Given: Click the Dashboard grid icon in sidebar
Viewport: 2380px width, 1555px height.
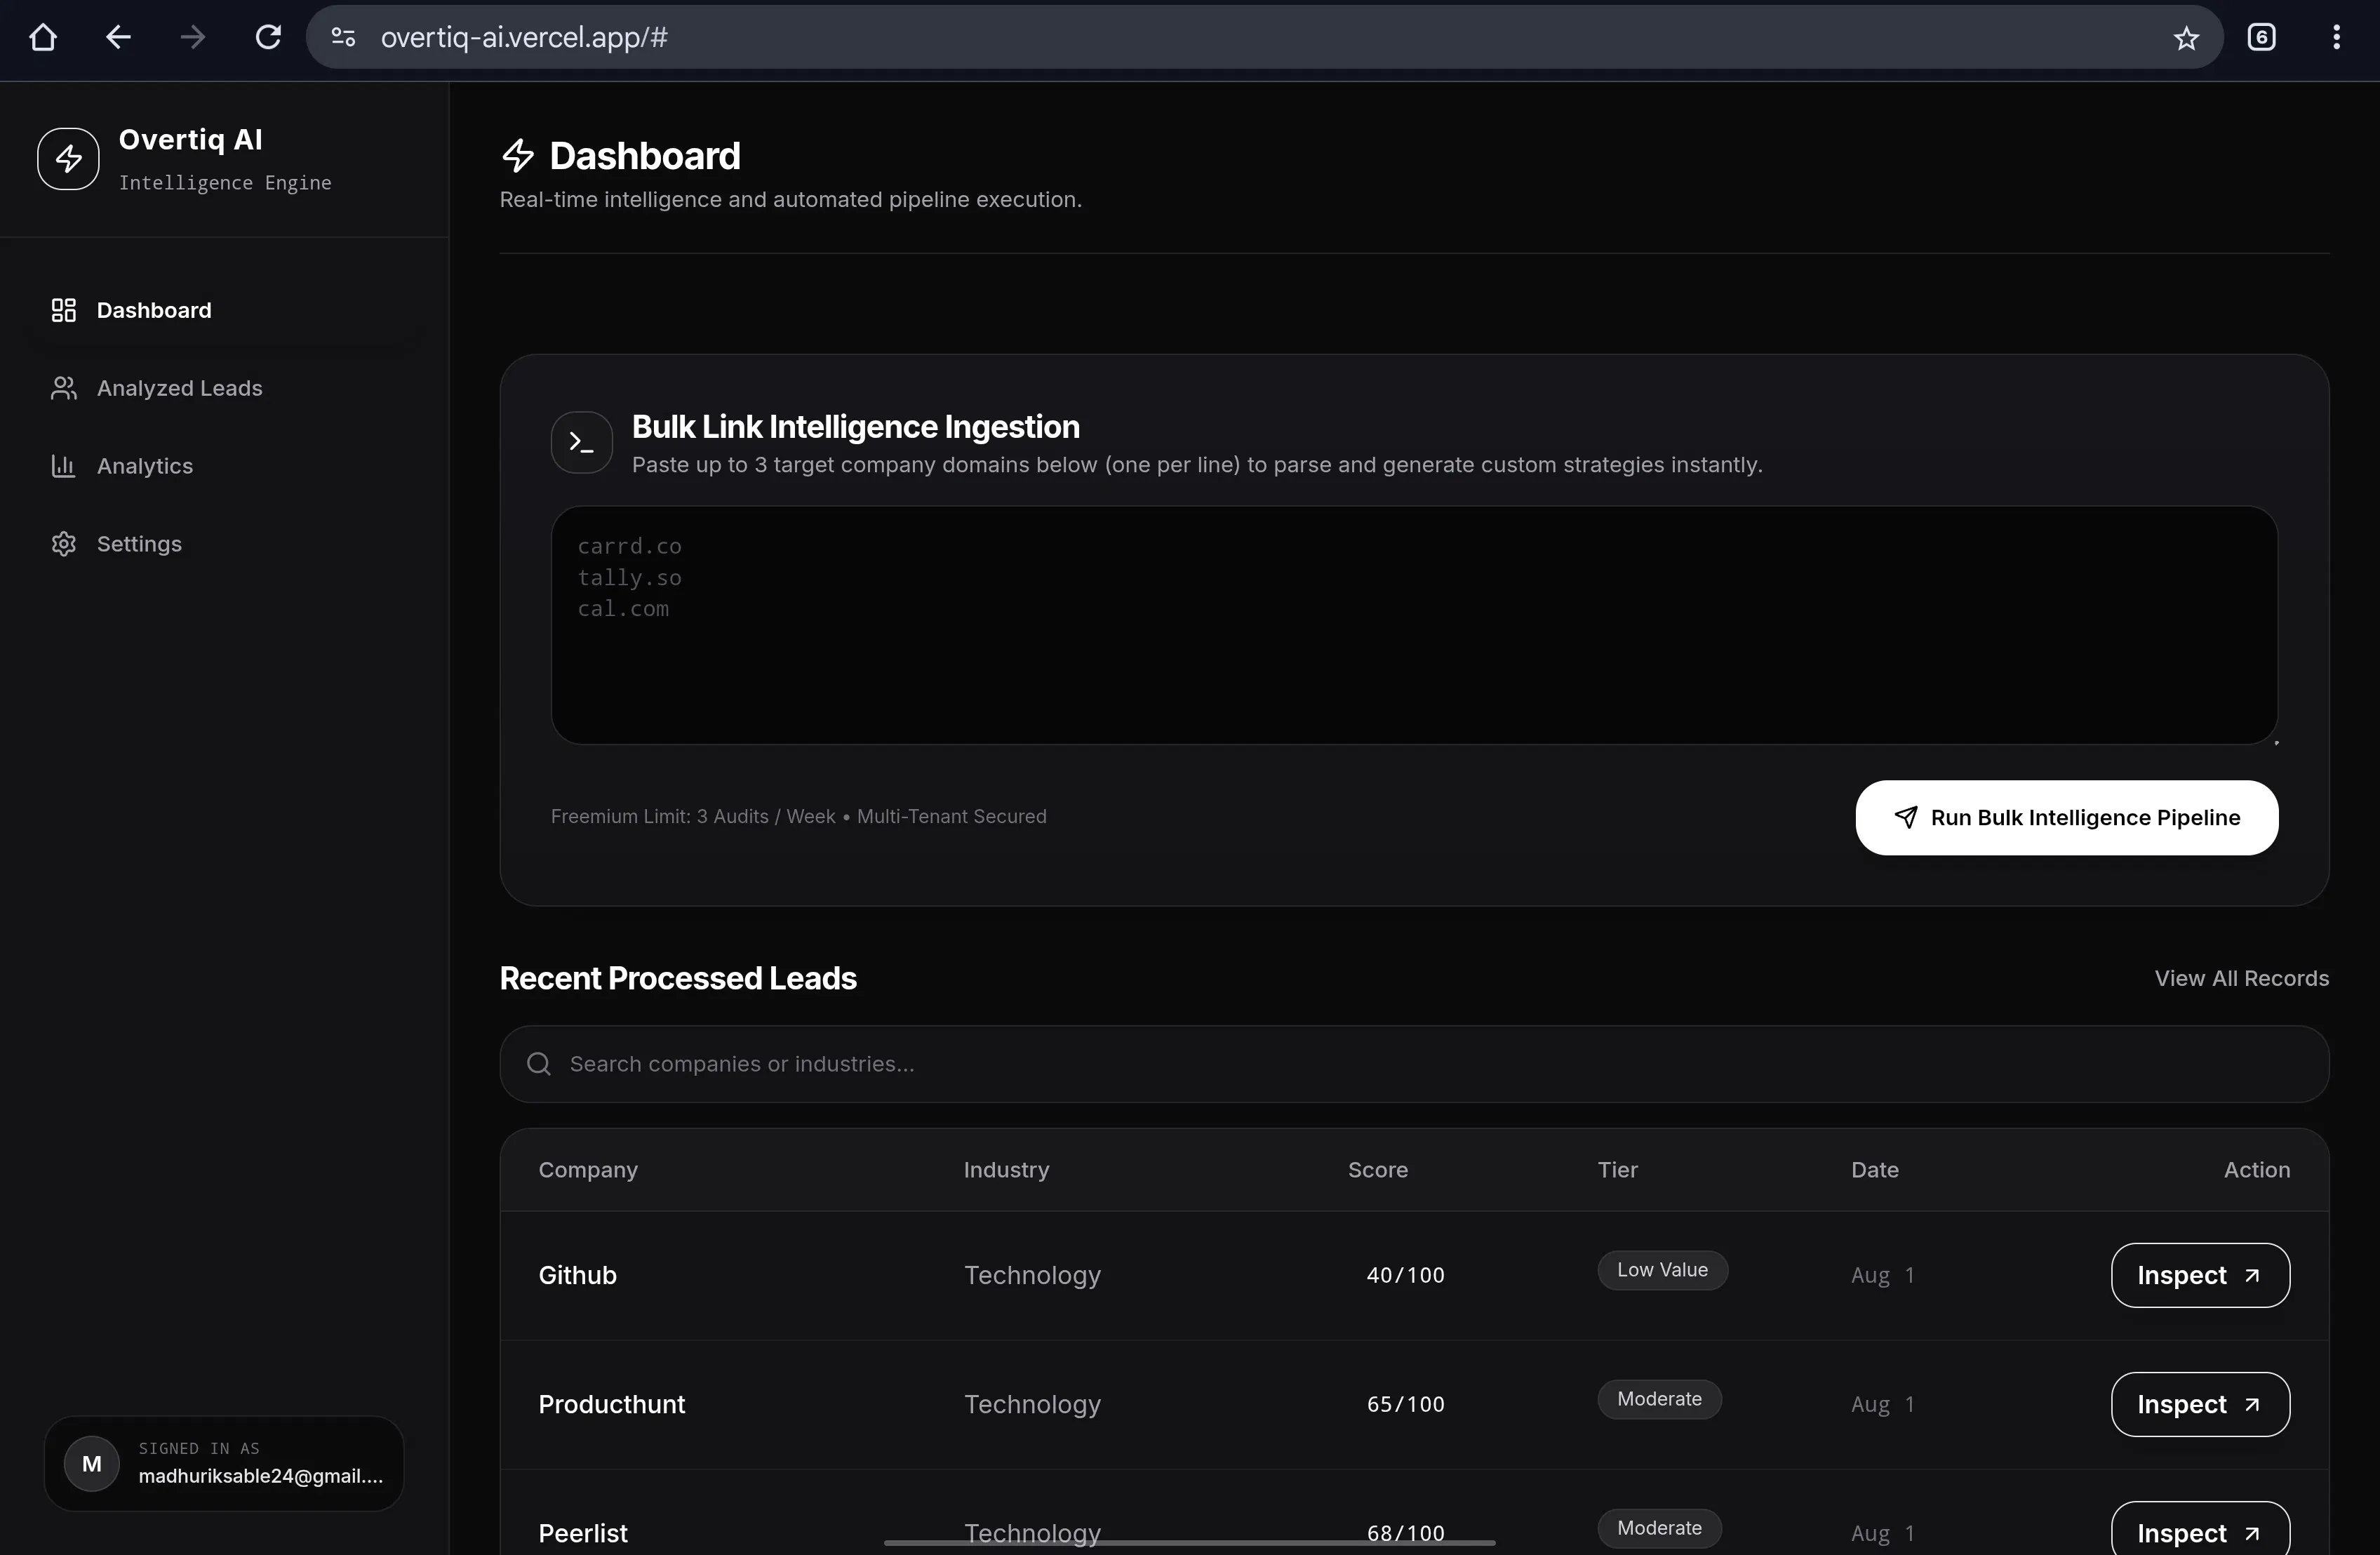Looking at the screenshot, I should pyautogui.click(x=64, y=310).
